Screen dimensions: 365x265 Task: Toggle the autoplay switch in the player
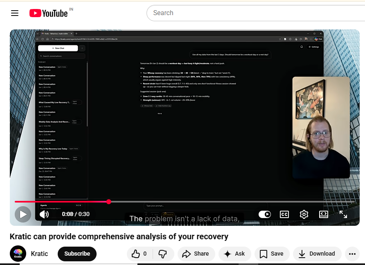coord(265,214)
